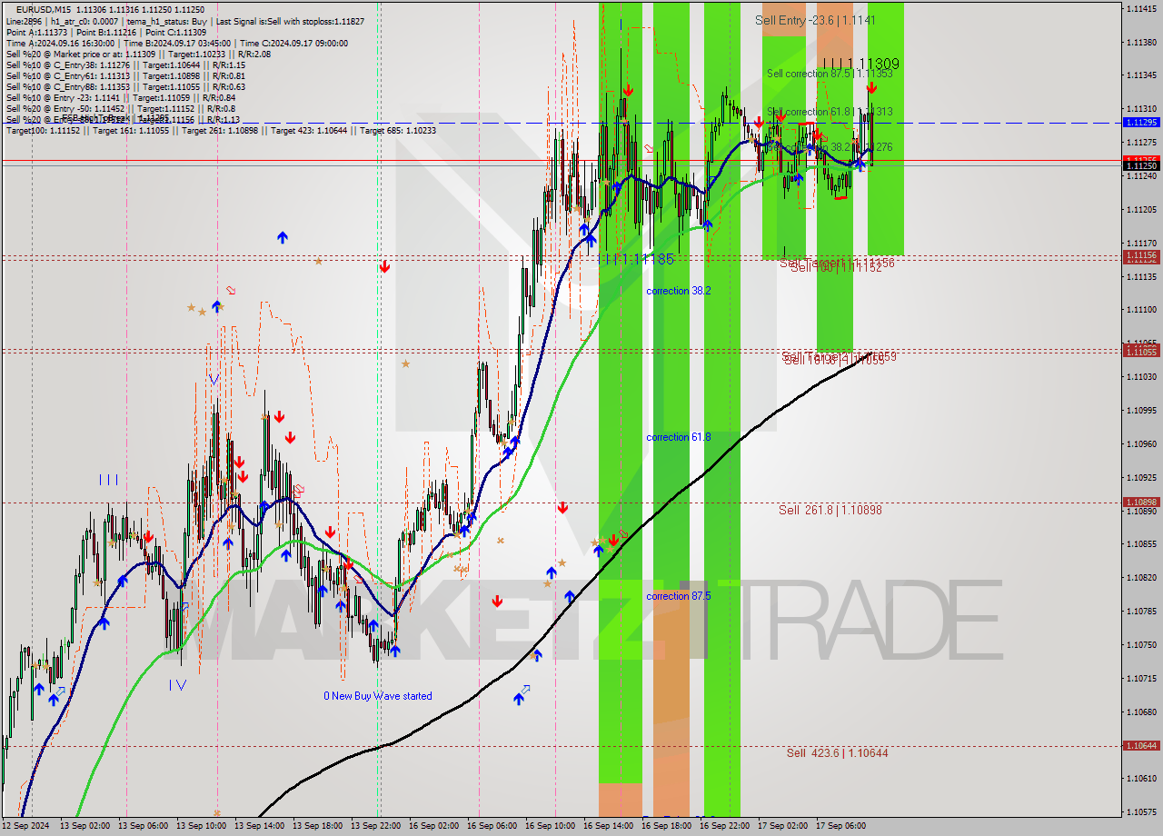The image size is (1163, 836).
Task: Click the '17 Sep 06:00' time axis label
Action: pyautogui.click(x=840, y=826)
